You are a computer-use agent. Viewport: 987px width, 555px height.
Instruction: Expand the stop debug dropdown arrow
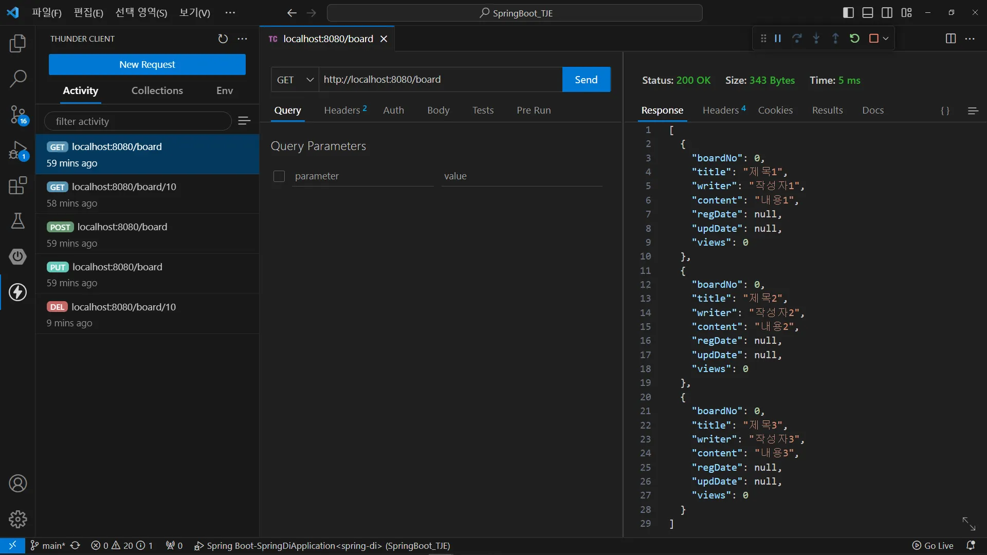pyautogui.click(x=886, y=39)
